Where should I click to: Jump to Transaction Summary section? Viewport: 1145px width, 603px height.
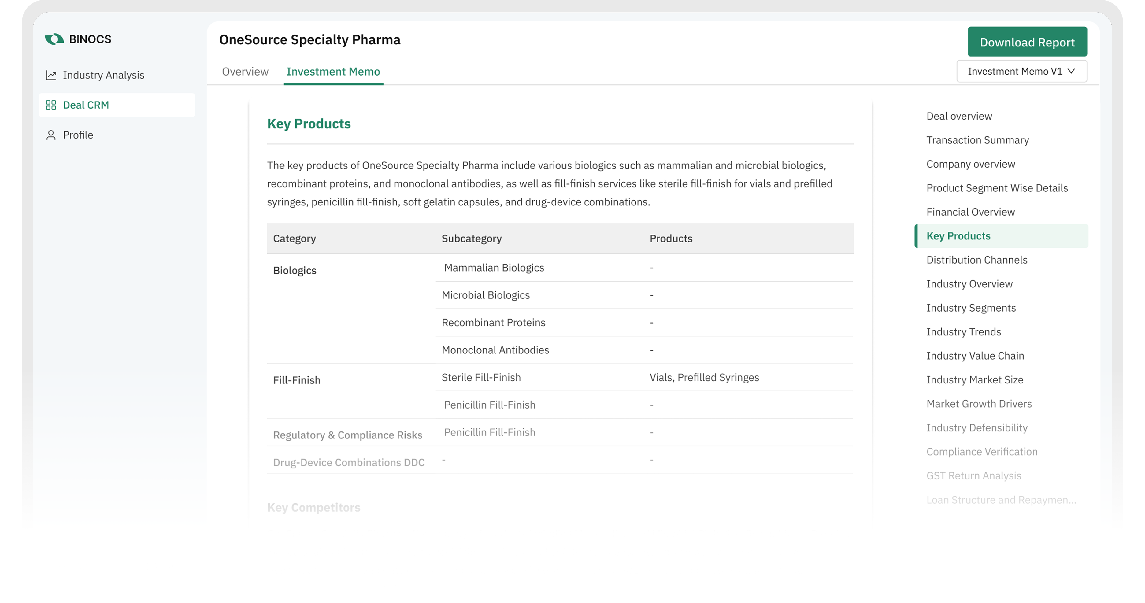click(977, 140)
